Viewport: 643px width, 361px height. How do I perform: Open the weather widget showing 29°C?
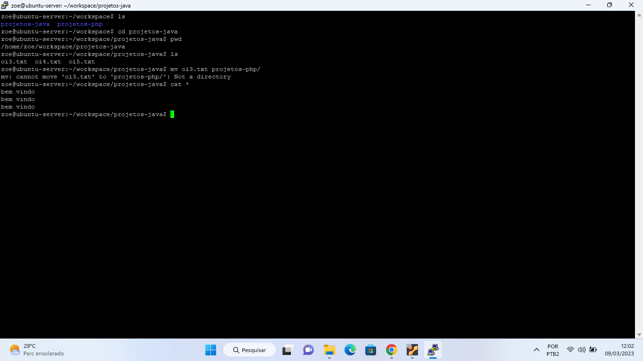click(36, 350)
